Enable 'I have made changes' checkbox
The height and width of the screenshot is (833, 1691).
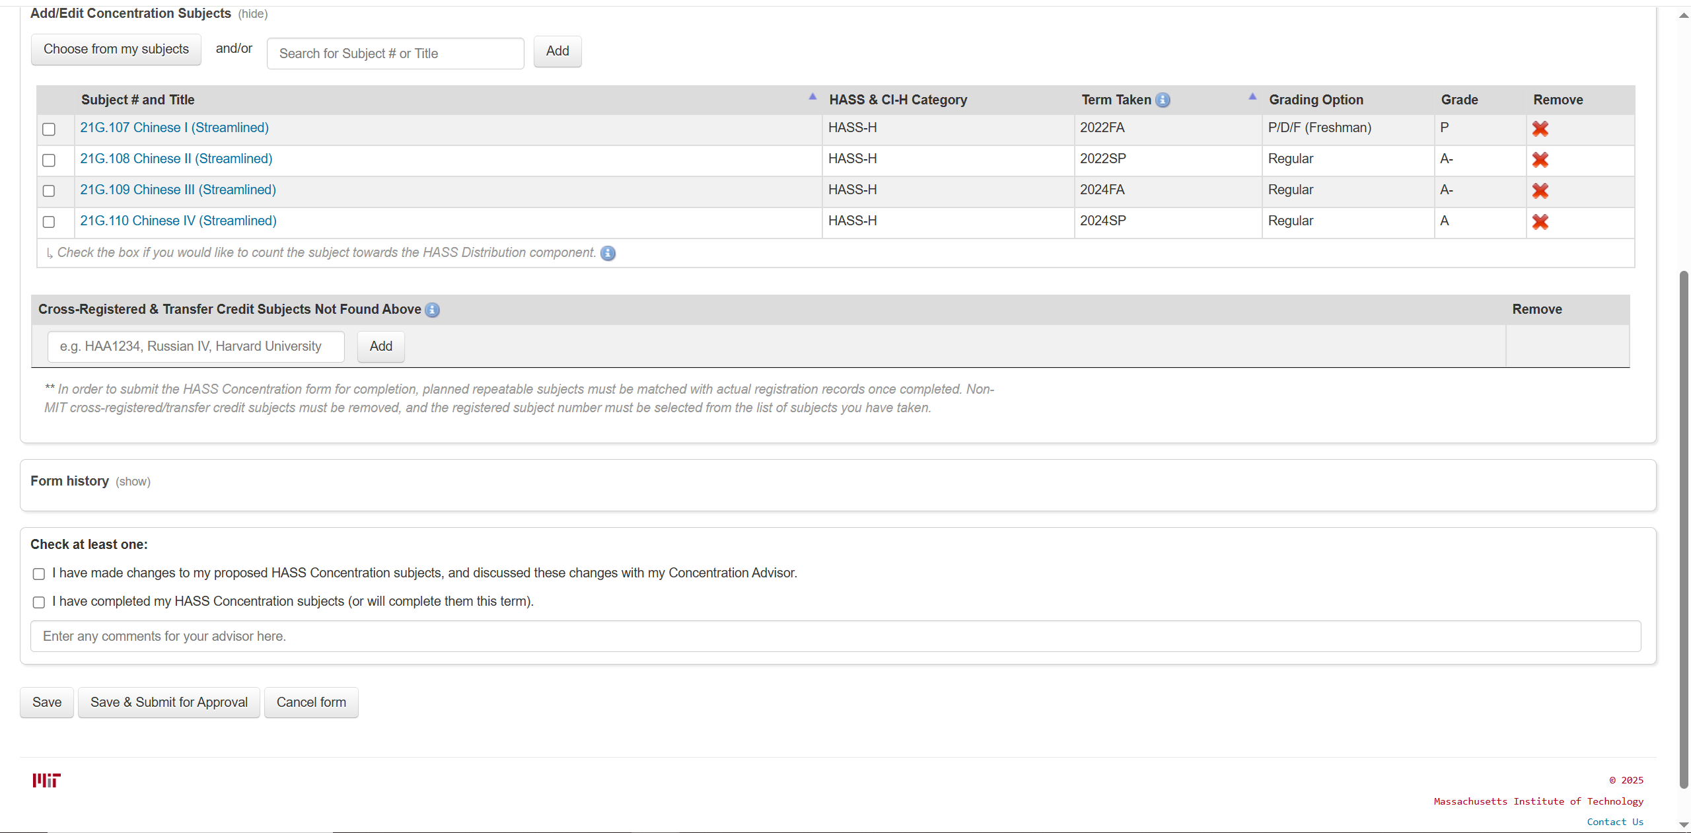coord(39,574)
